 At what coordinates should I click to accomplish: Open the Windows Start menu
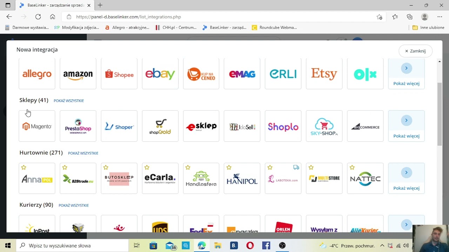[8, 246]
